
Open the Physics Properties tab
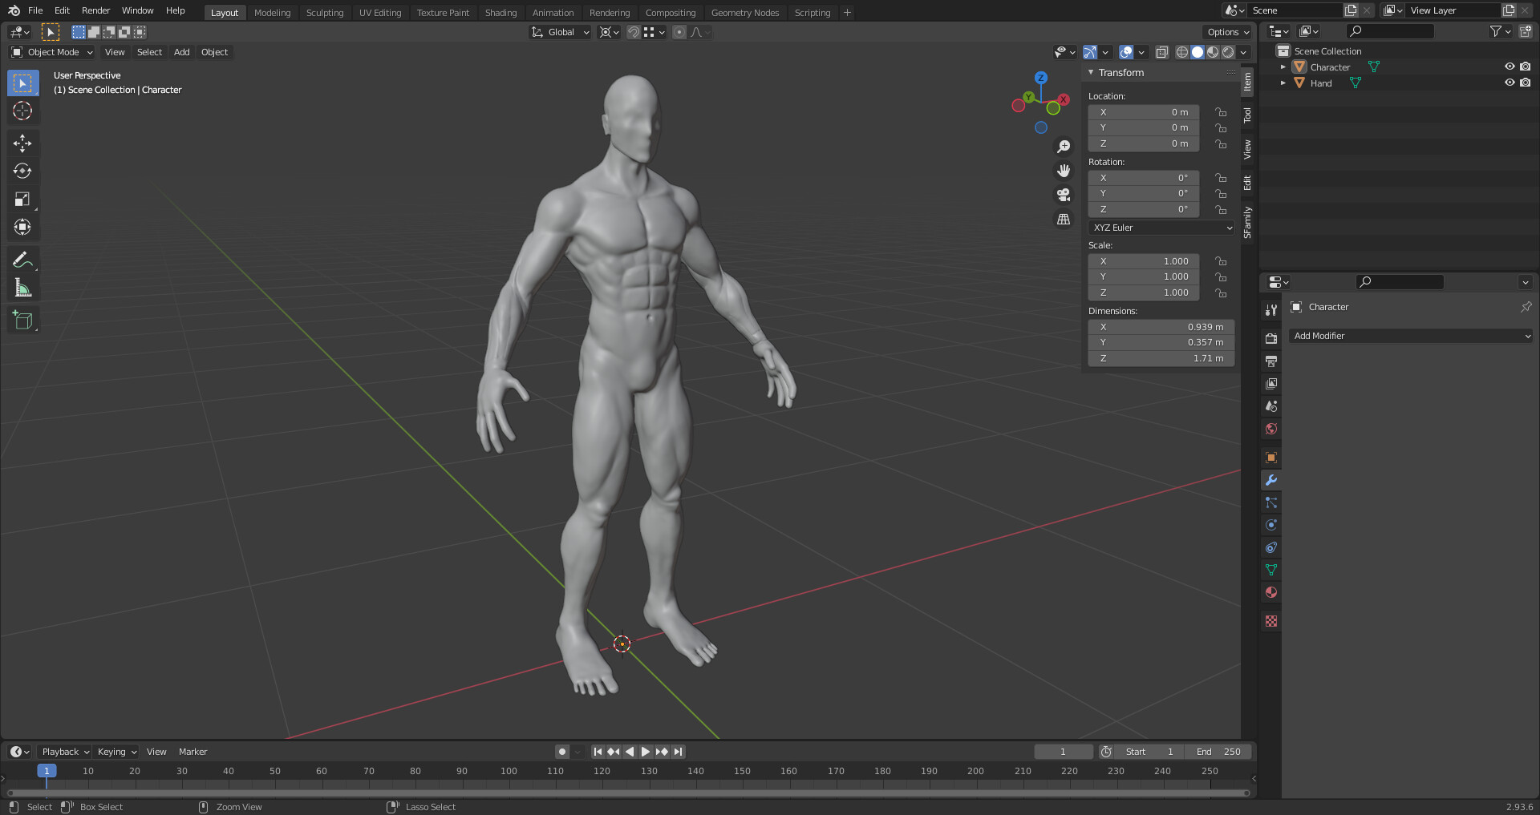1271,525
